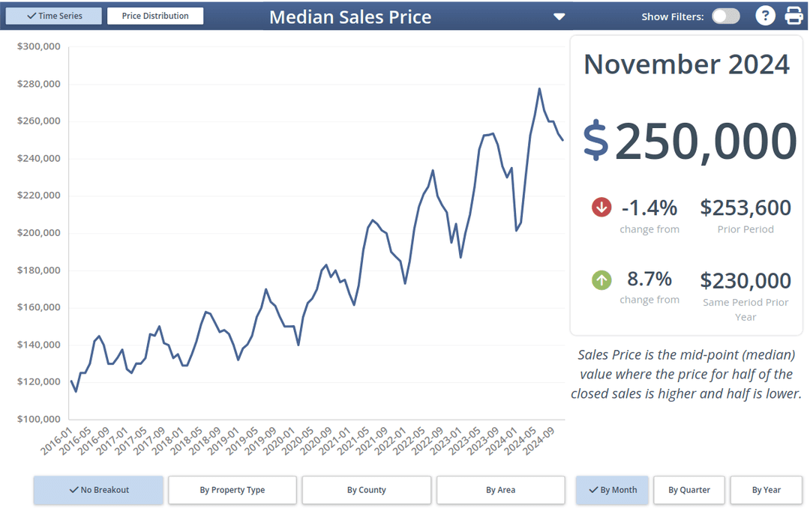Screen dimensions: 810x511
Task: Select the By Month interval
Action: tap(612, 490)
